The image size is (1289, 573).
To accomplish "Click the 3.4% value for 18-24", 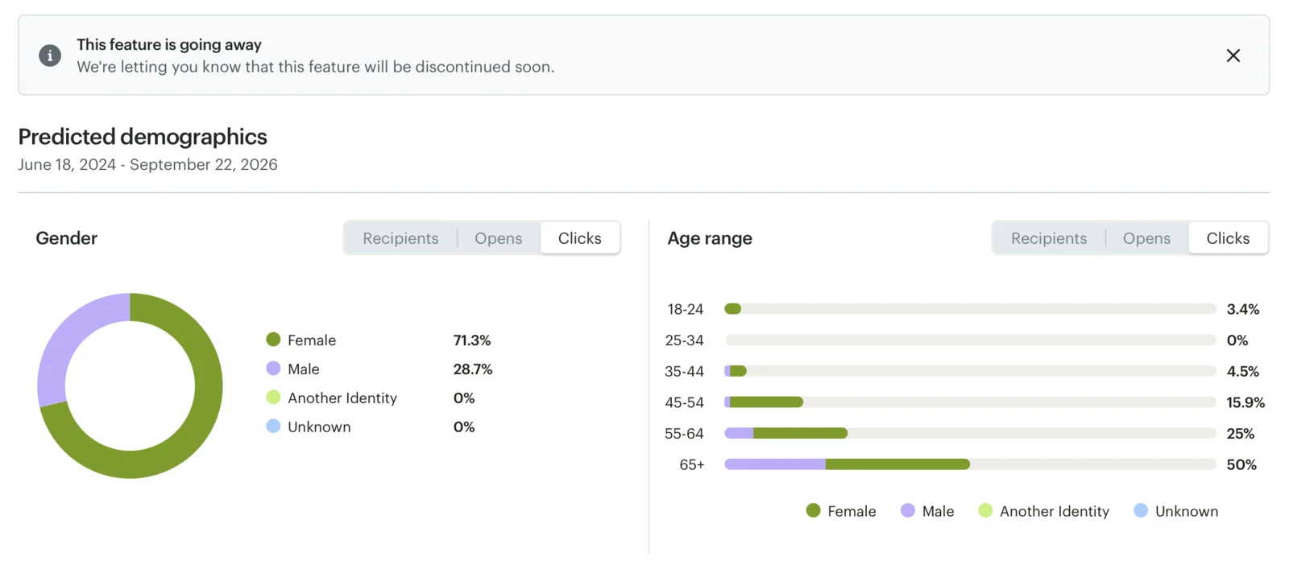I will (x=1243, y=309).
